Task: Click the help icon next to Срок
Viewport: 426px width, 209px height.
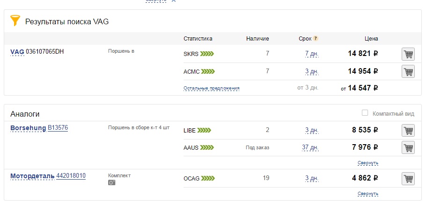Action: (x=316, y=38)
